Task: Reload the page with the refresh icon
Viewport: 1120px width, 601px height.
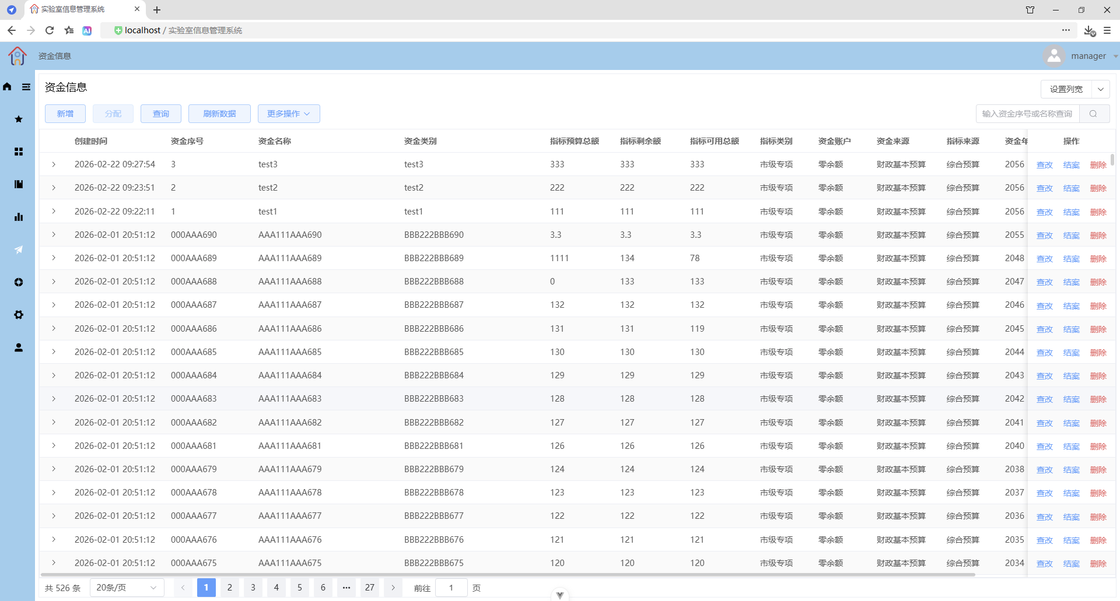Action: 50,30
